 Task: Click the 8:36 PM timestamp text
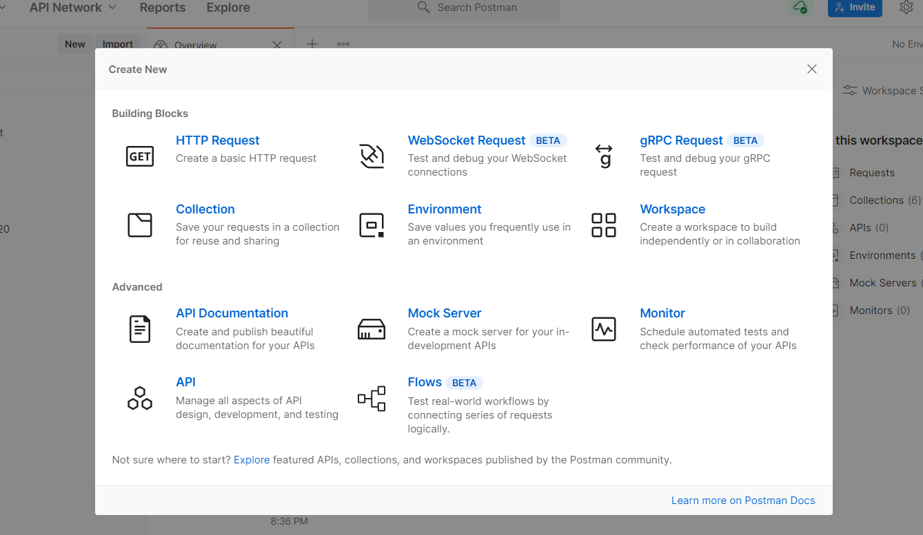(x=290, y=521)
